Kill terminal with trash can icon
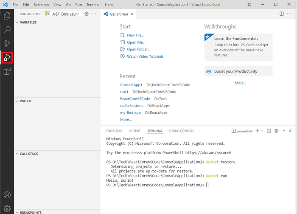 click(x=276, y=131)
